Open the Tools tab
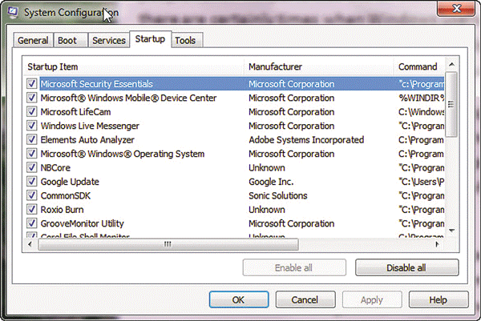Screen dimensions: 481x321 point(185,40)
